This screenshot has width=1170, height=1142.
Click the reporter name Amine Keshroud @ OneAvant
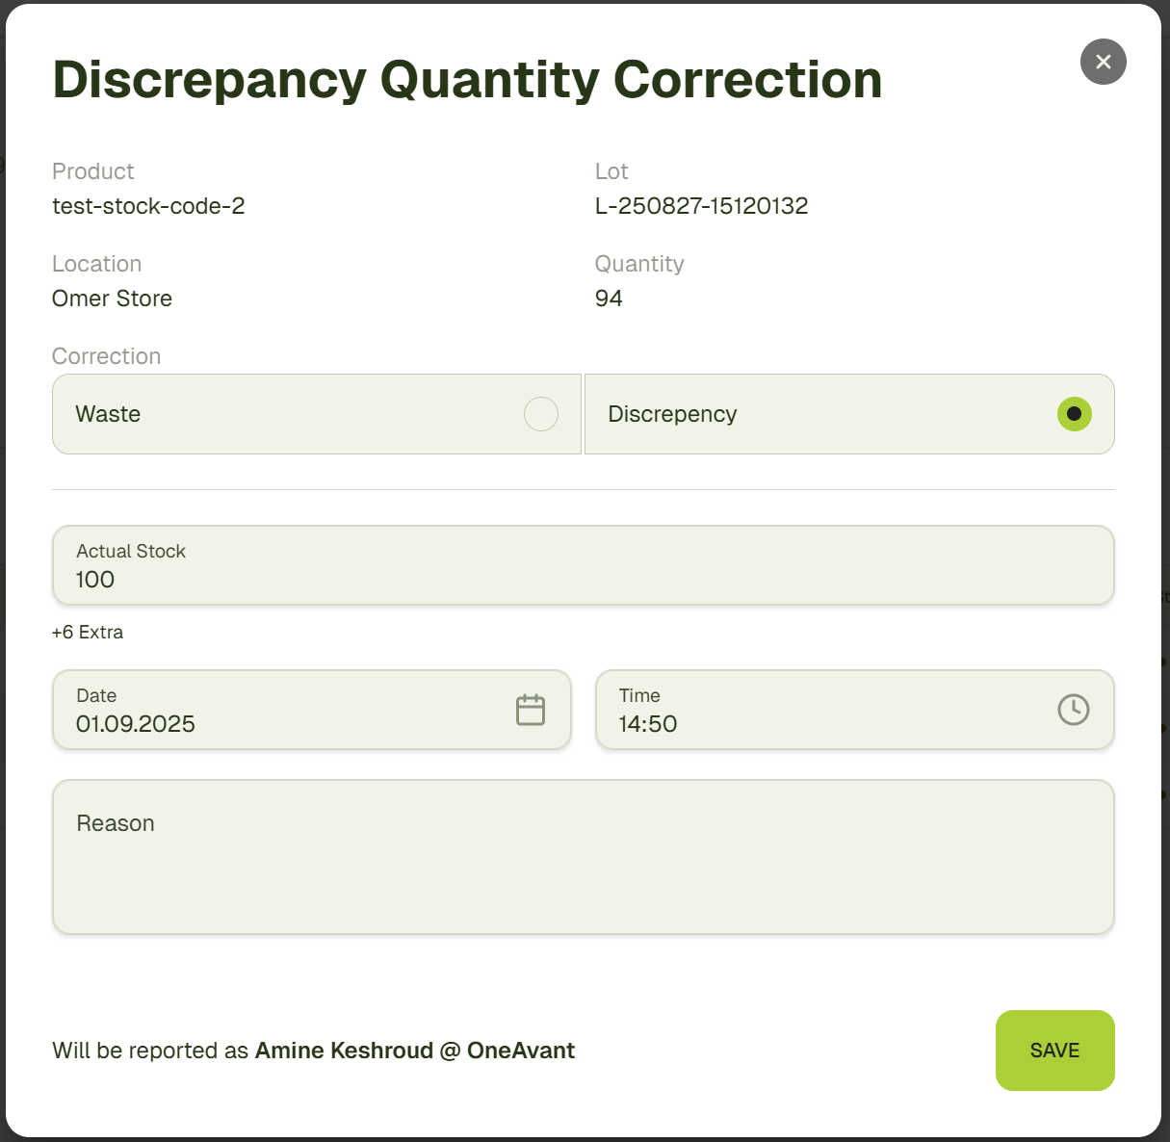414,1051
